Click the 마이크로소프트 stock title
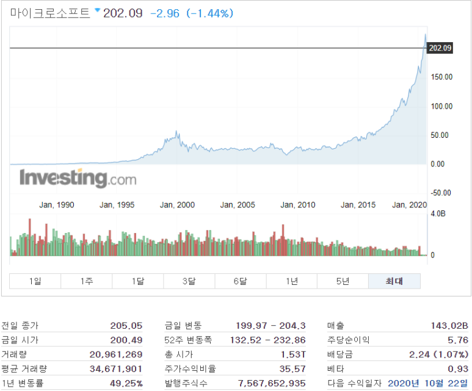This screenshot has height=391, width=472. coord(50,13)
